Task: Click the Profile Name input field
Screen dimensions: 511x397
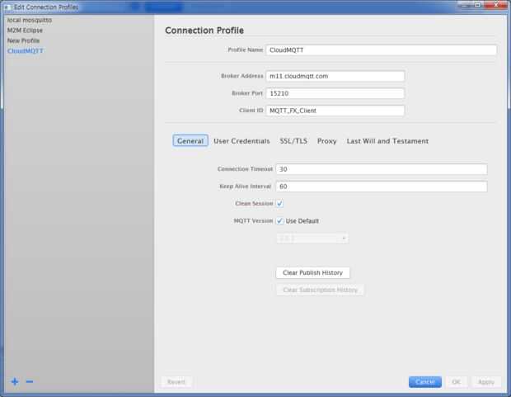Action: [381, 50]
